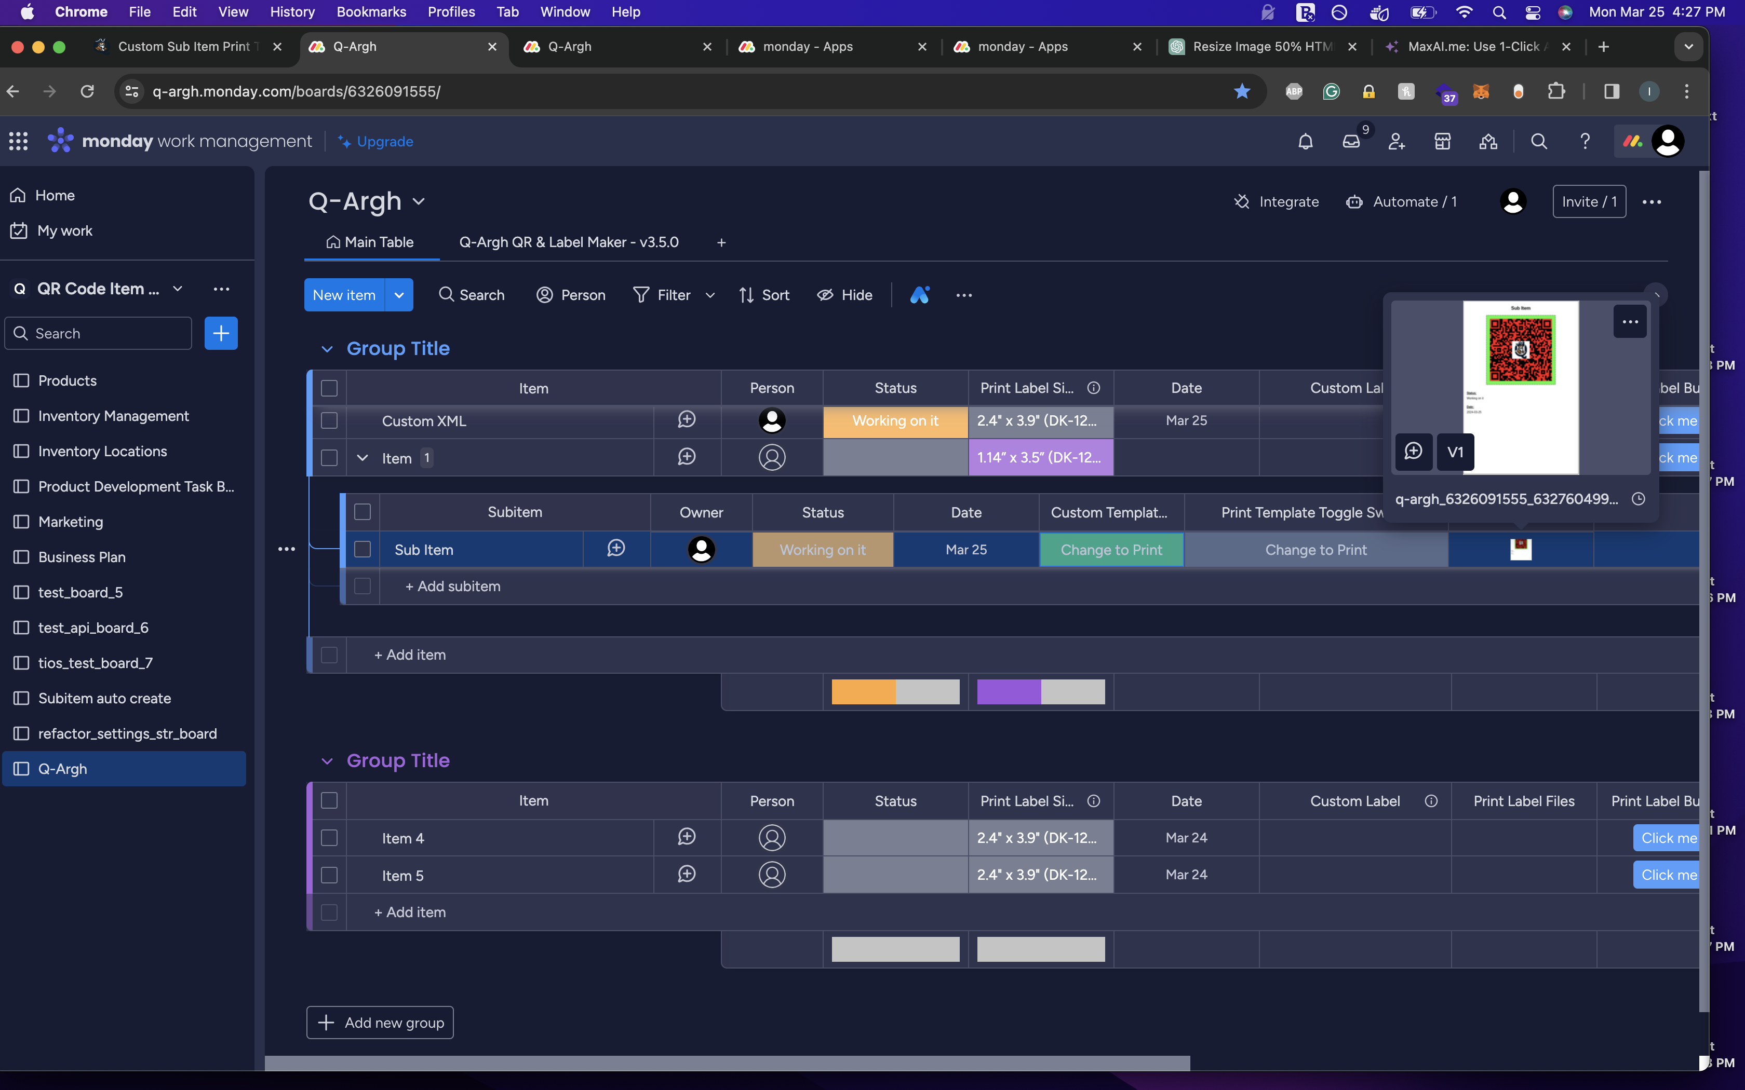Open Automate / 1
This screenshot has height=1090, width=1745.
[x=1401, y=202]
